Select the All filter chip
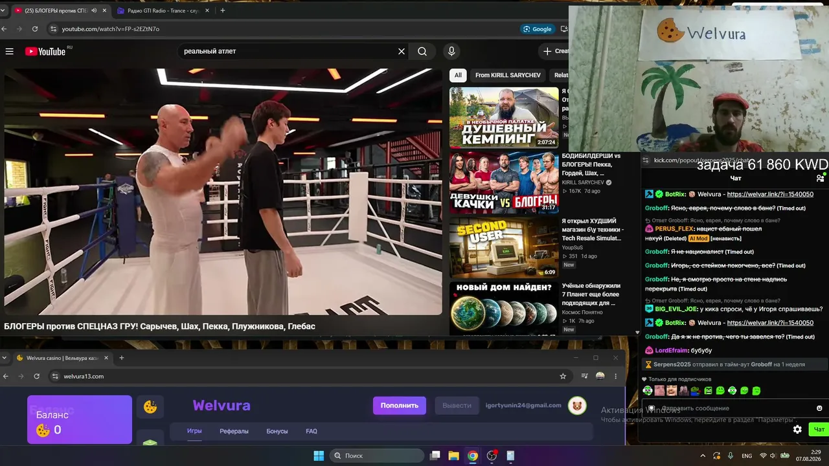Screen dimensions: 829x466 coord(458,75)
